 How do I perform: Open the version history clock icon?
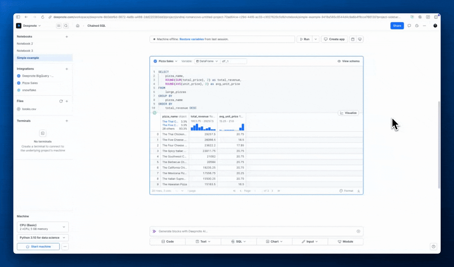click(x=417, y=26)
